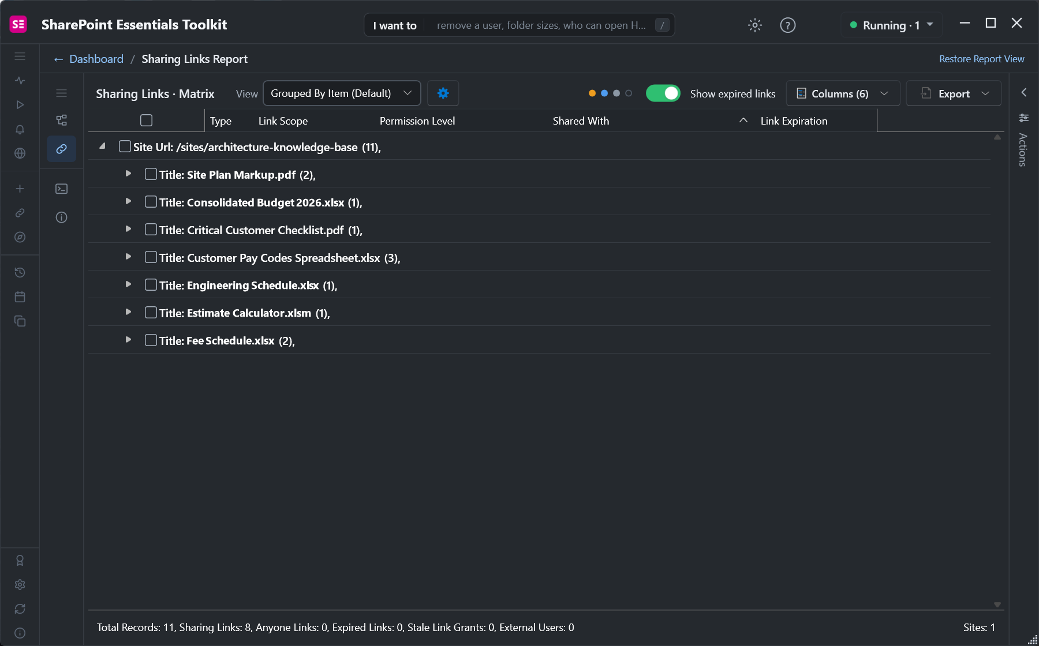Open the Columns (6) menu
1039x646 pixels.
pyautogui.click(x=843, y=93)
